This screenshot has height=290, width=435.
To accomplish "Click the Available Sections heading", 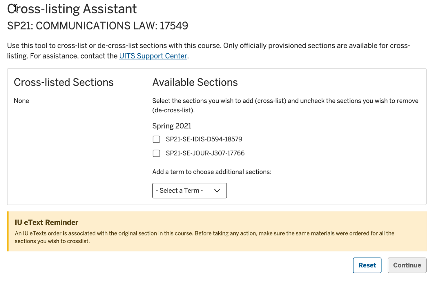I will click(195, 82).
